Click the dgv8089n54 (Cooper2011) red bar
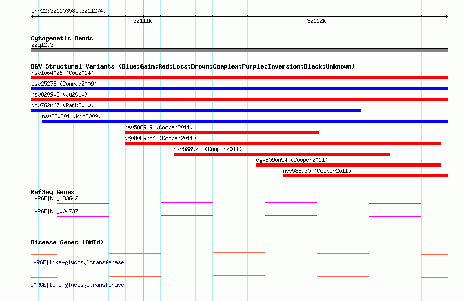This screenshot has height=301, width=463. [x=282, y=143]
